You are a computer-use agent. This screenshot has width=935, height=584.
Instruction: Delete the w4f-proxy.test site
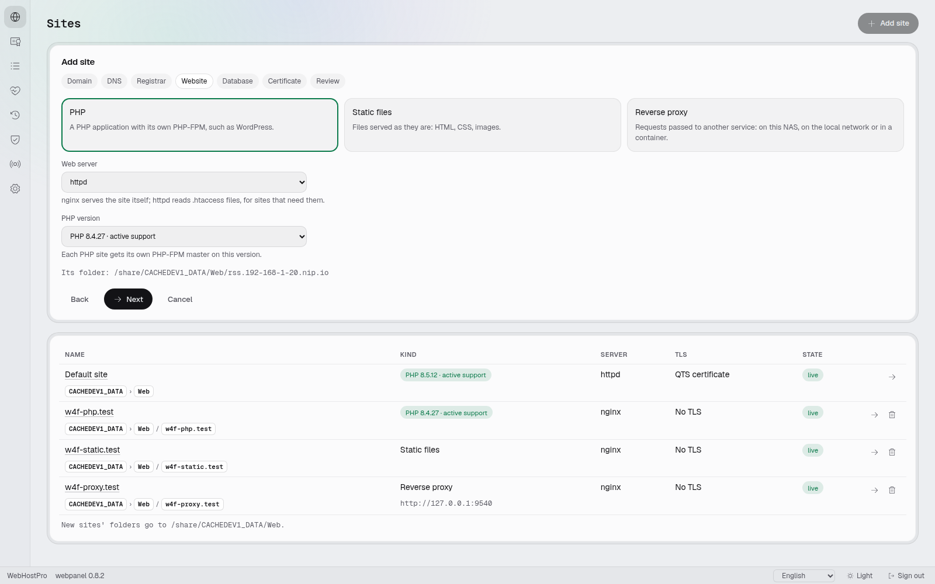coord(892,490)
